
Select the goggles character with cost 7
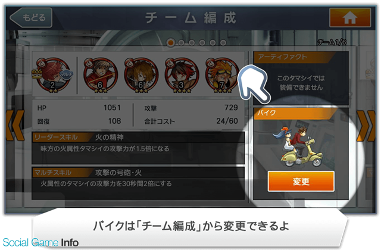(x=222, y=76)
